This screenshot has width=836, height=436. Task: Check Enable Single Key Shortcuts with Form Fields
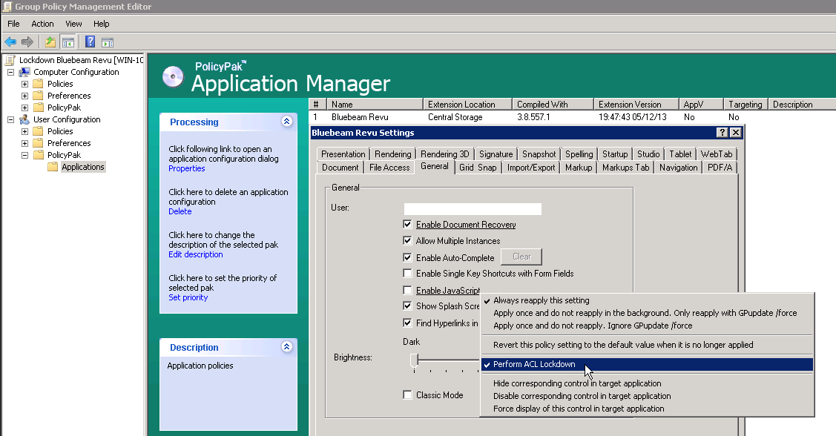407,274
